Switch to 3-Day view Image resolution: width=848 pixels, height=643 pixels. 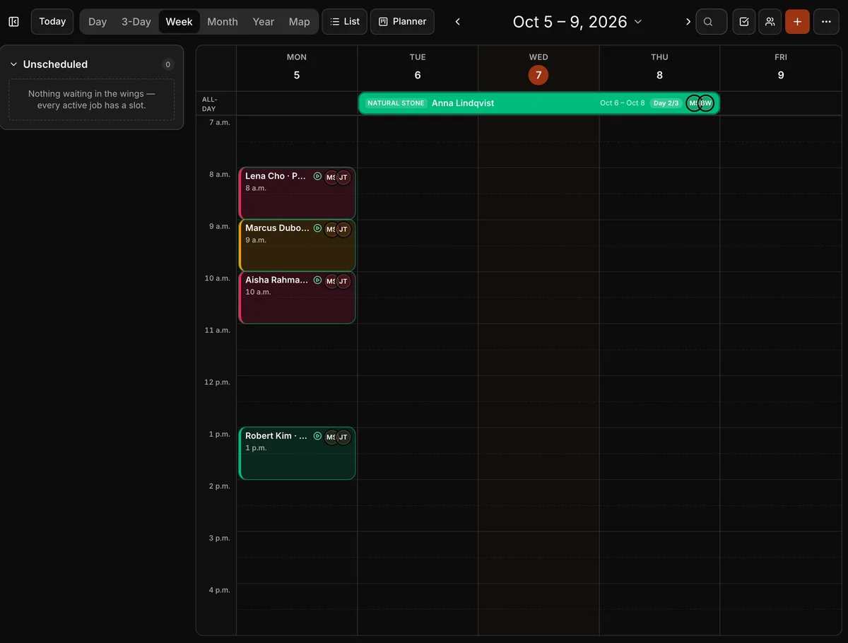click(136, 22)
